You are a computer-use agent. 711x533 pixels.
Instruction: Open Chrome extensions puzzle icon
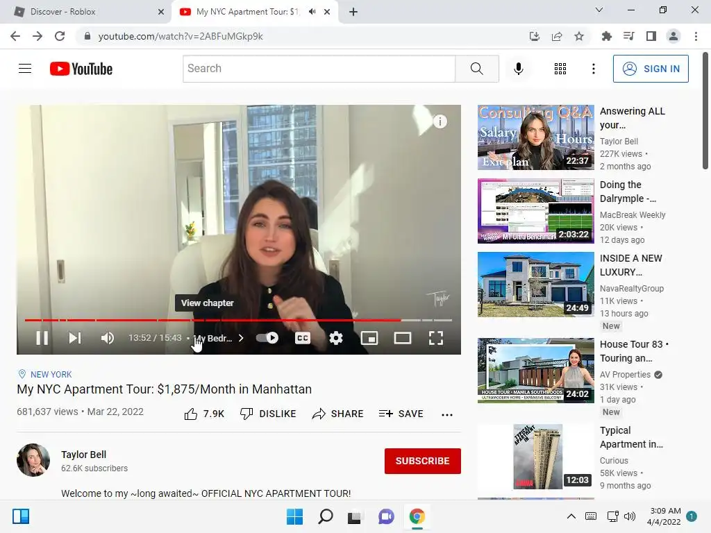coord(607,36)
